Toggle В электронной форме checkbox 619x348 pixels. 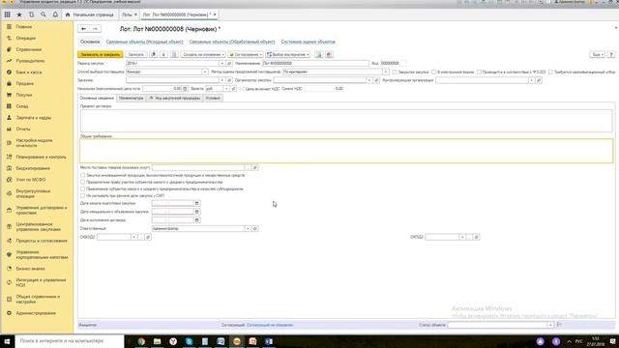(433, 72)
